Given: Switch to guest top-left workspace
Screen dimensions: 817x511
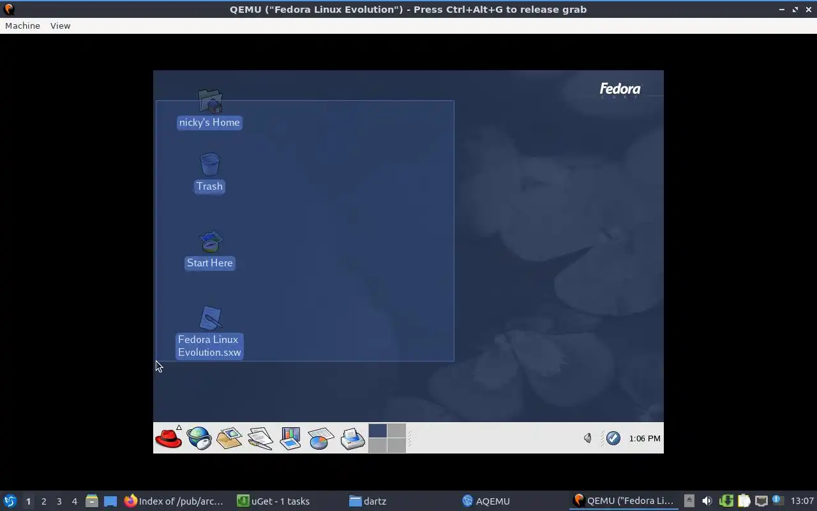Looking at the screenshot, I should click(x=378, y=431).
